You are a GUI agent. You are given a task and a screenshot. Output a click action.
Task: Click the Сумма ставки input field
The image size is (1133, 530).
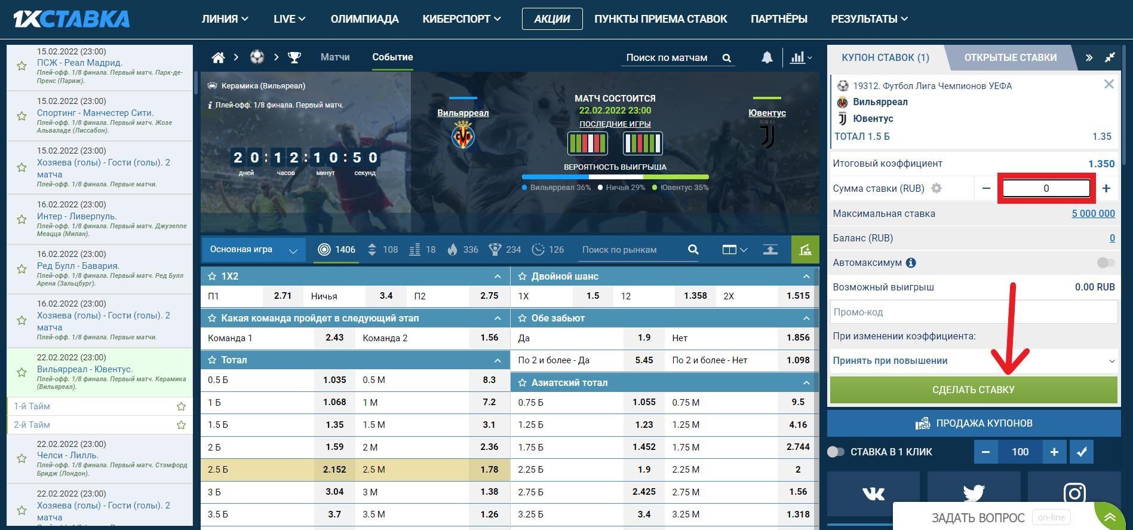coord(1046,188)
